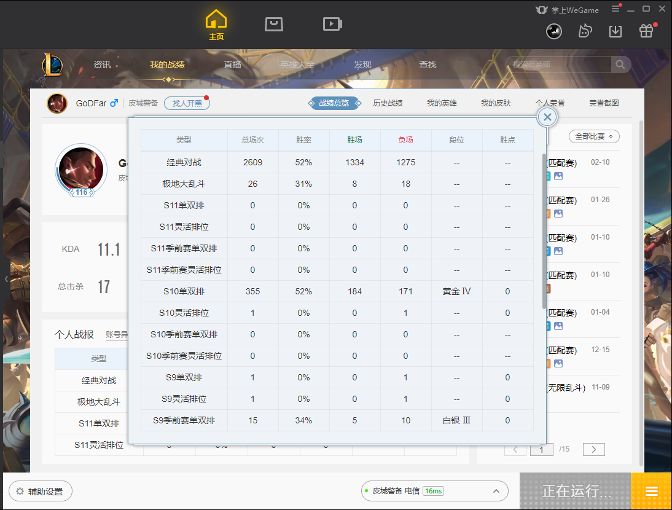The height and width of the screenshot is (510, 672).
Task: Go to next match page arrow
Action: (x=593, y=449)
